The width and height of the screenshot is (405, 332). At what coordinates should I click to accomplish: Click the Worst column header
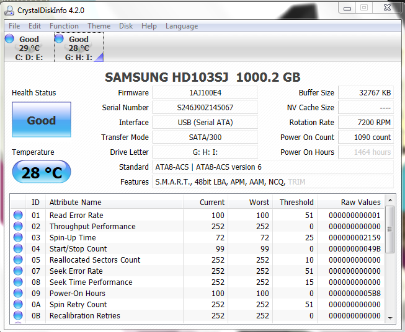click(x=250, y=203)
